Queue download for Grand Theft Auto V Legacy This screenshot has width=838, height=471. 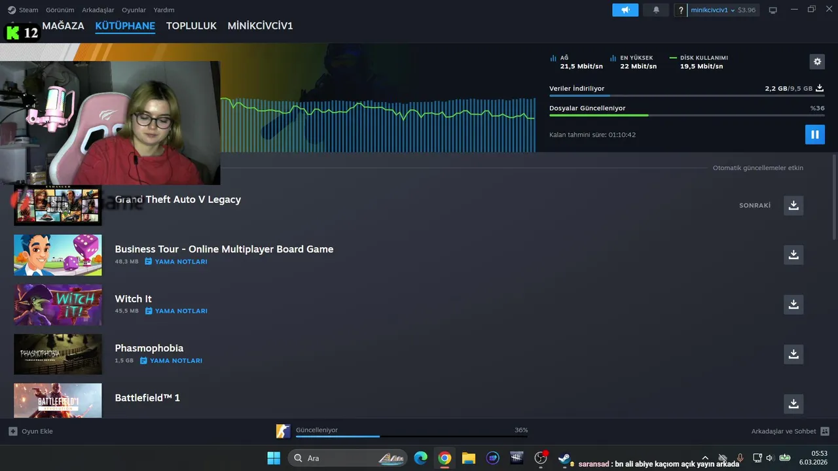[793, 205]
